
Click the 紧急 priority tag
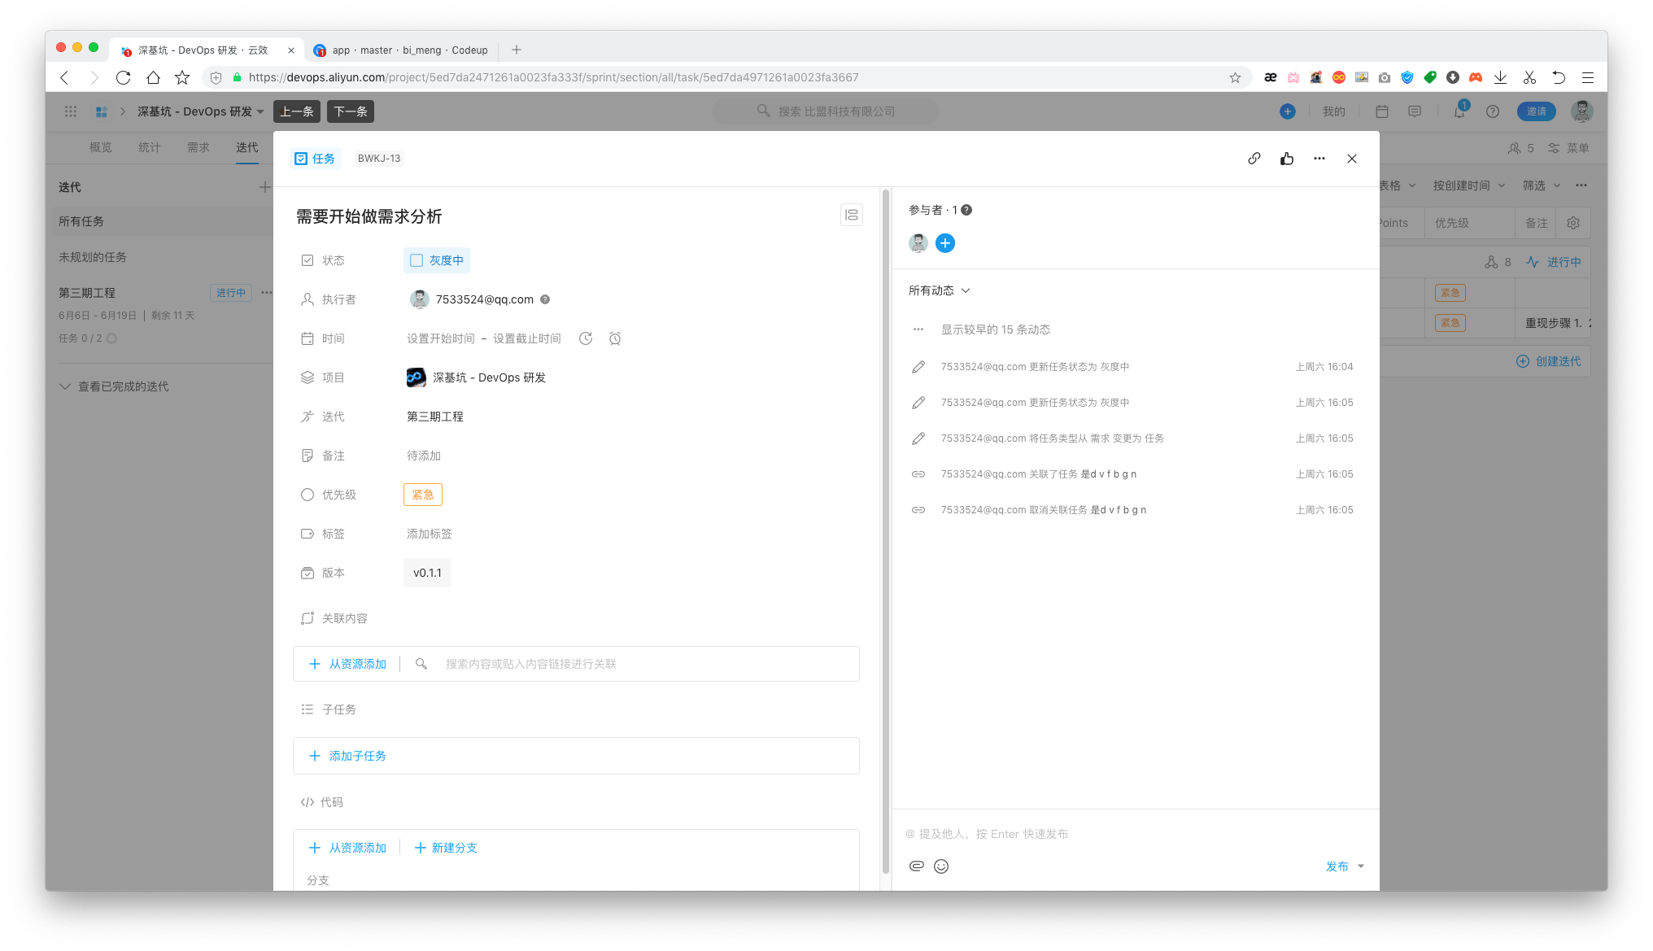[422, 495]
